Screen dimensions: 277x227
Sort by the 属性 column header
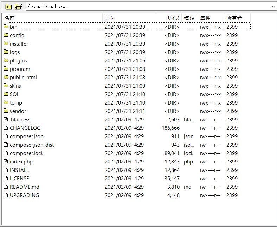211,18
